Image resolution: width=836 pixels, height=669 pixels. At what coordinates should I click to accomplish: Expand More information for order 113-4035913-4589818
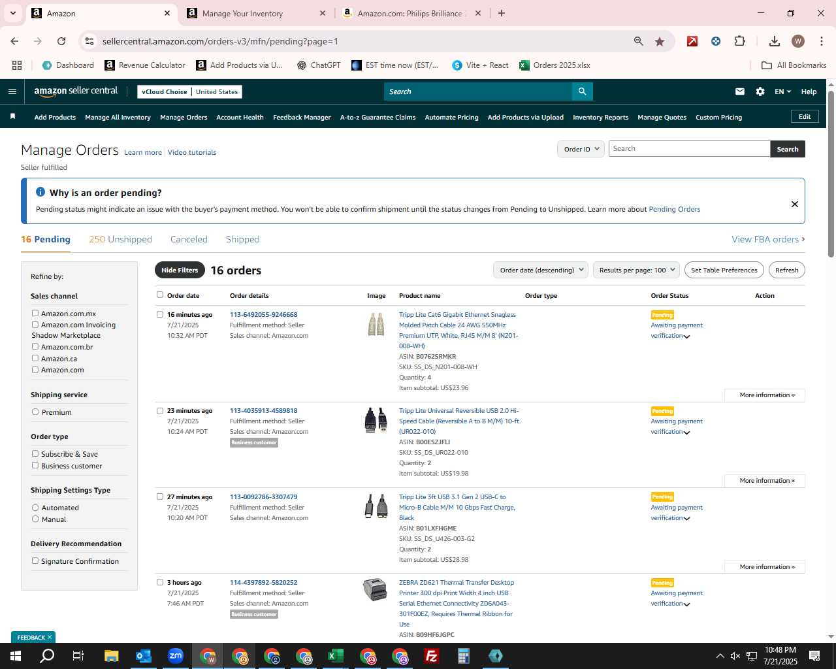point(764,481)
